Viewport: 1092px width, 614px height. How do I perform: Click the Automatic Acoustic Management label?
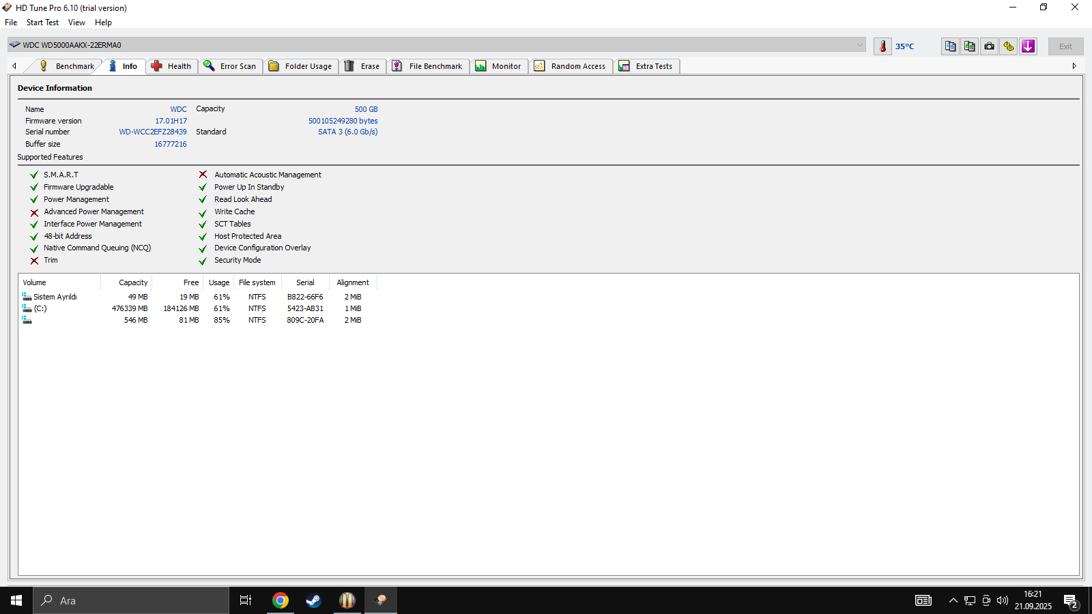[x=268, y=175]
